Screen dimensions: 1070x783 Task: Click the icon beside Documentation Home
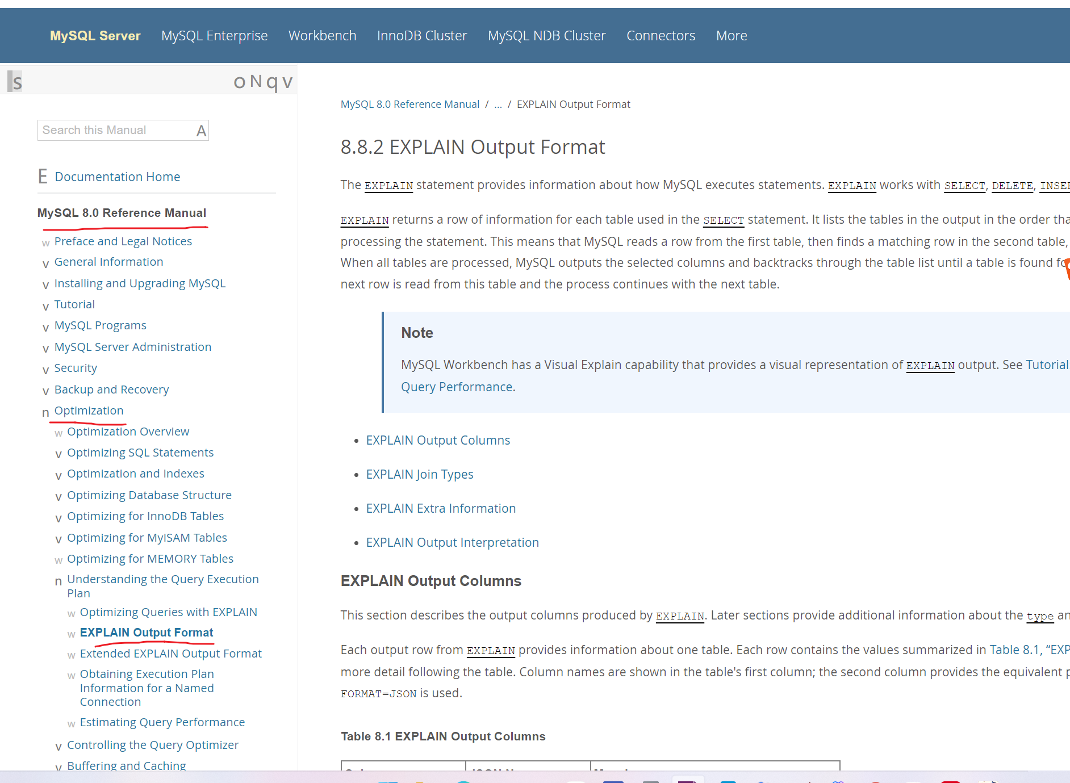pyautogui.click(x=43, y=177)
